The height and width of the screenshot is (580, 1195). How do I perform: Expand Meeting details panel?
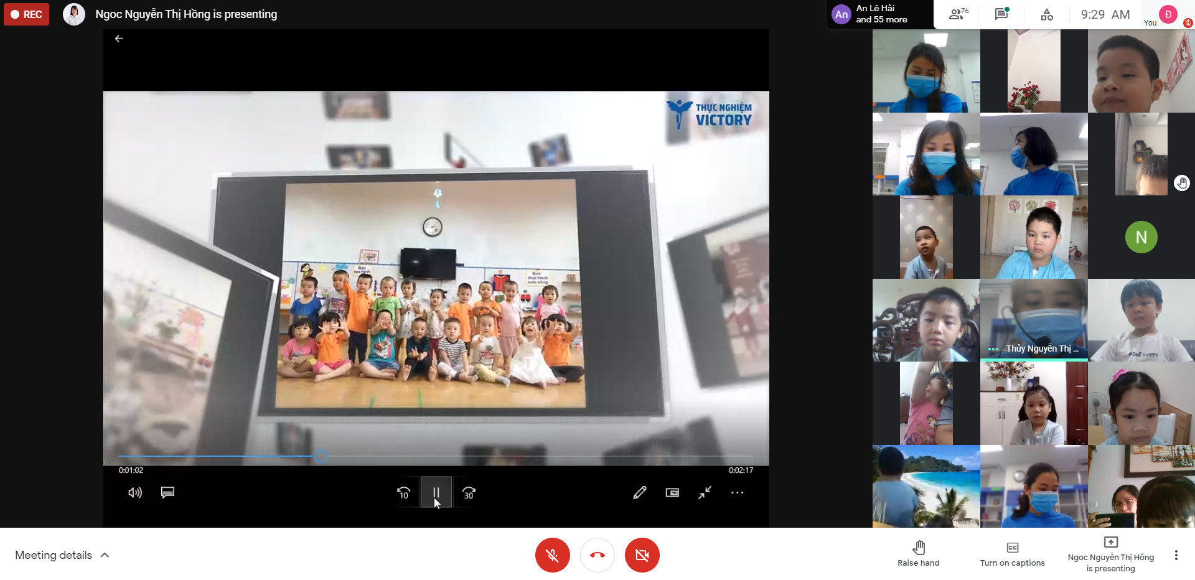(x=62, y=555)
